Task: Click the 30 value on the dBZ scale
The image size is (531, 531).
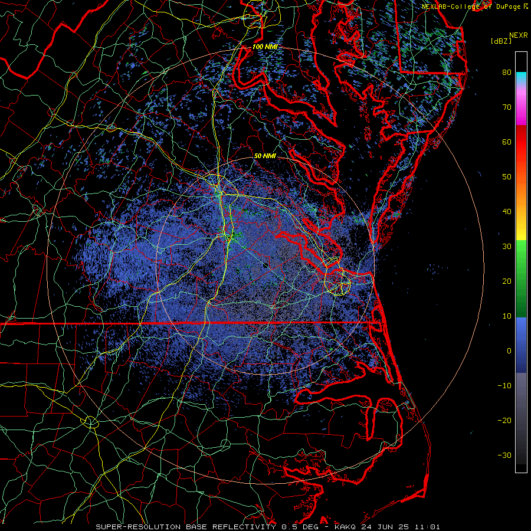Action: point(507,246)
